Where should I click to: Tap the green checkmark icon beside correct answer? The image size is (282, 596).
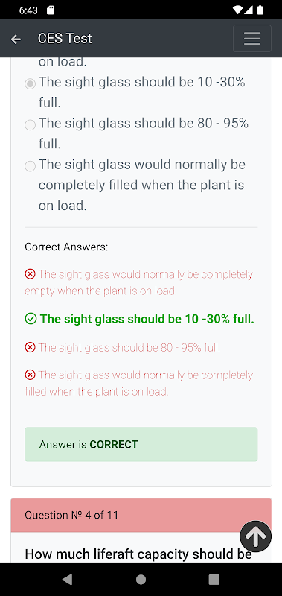31,319
